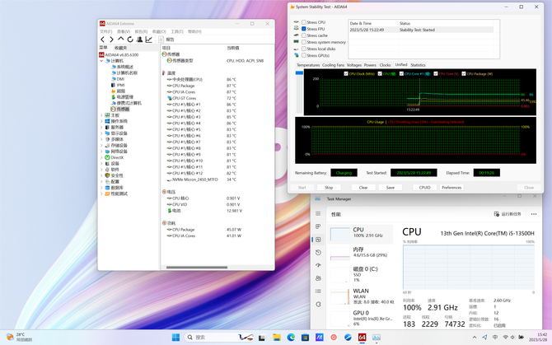The height and width of the screenshot is (345, 552).
Task: Open the graph icon in AIDA64 toolbar
Action: click(x=148, y=40)
